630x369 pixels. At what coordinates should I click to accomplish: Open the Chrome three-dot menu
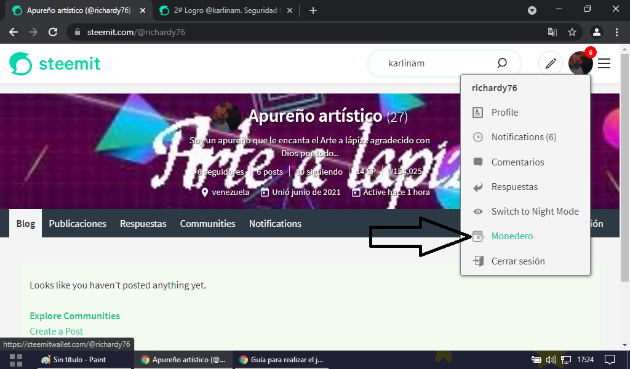click(x=616, y=32)
